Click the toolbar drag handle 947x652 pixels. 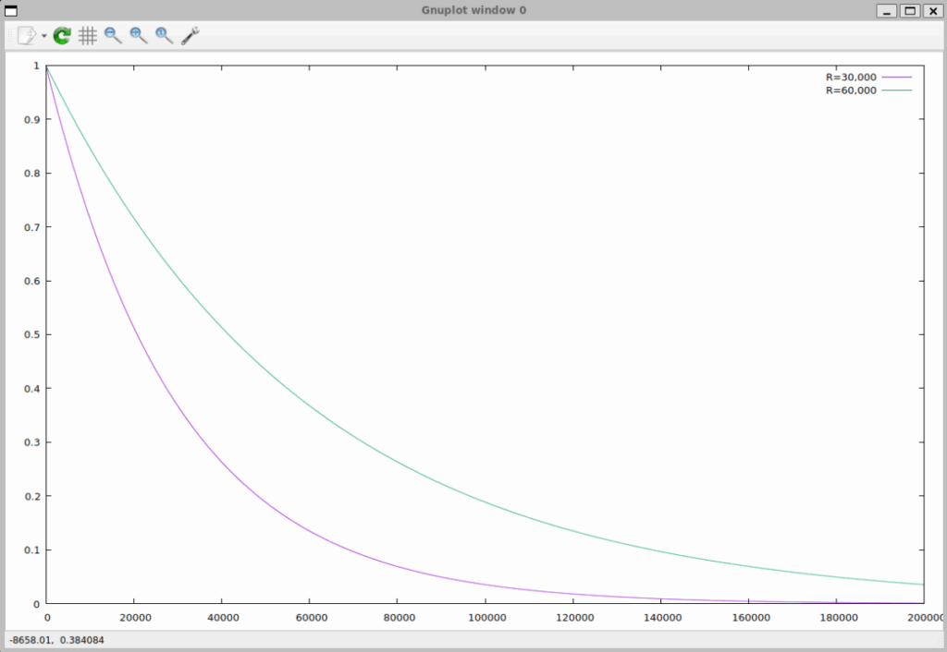(x=10, y=36)
